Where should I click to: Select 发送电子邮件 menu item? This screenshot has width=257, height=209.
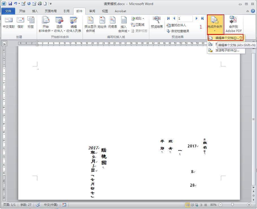(x=226, y=50)
